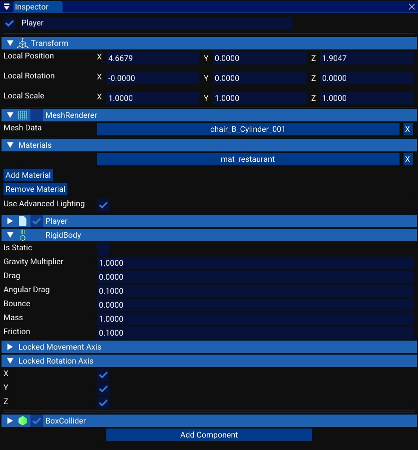Viewport: 418px width, 450px height.
Task: Click the Transform gizmo icon
Action: 22,43
